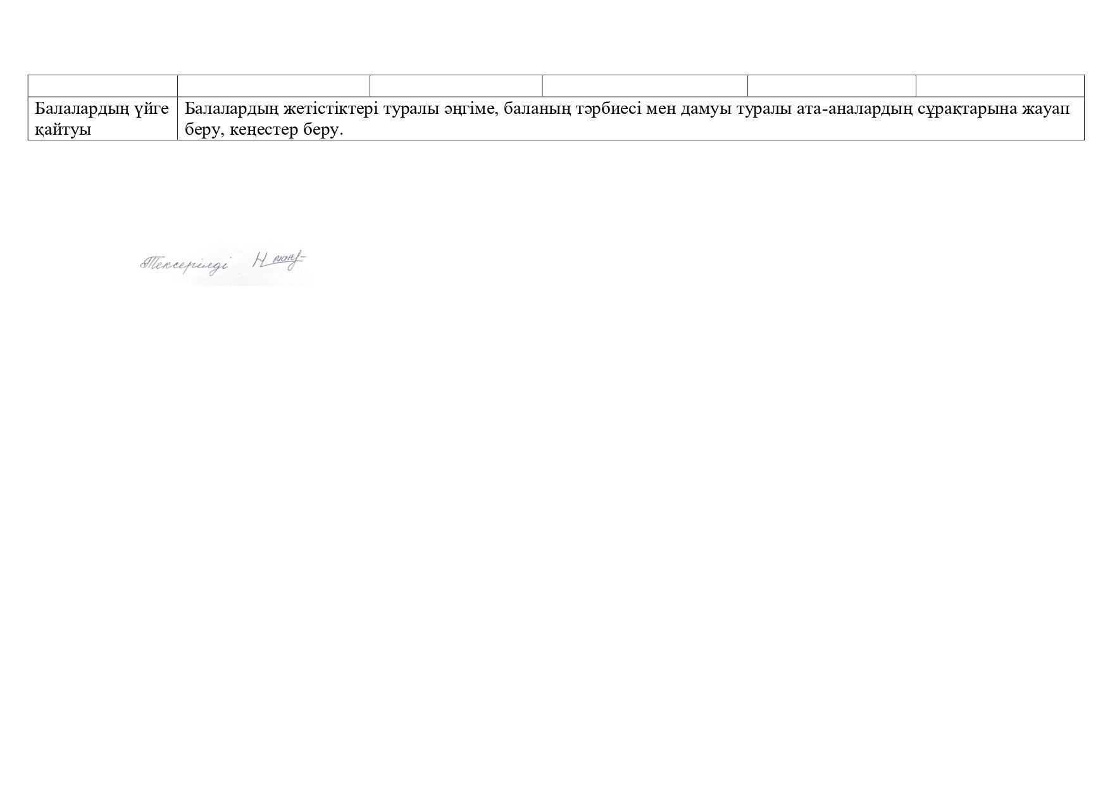Select the last empty cell in top row

1000,86
